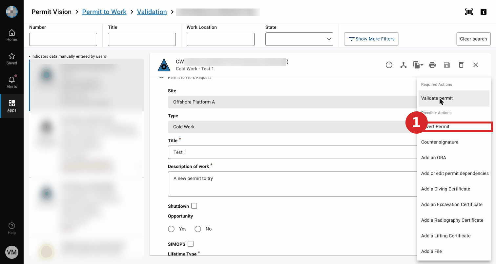The image size is (496, 264).
Task: Click the Description of work text area
Action: pyautogui.click(x=293, y=184)
